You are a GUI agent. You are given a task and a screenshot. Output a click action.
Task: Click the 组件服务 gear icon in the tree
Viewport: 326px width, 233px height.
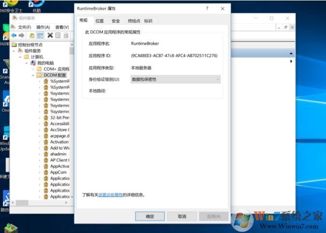(20, 51)
